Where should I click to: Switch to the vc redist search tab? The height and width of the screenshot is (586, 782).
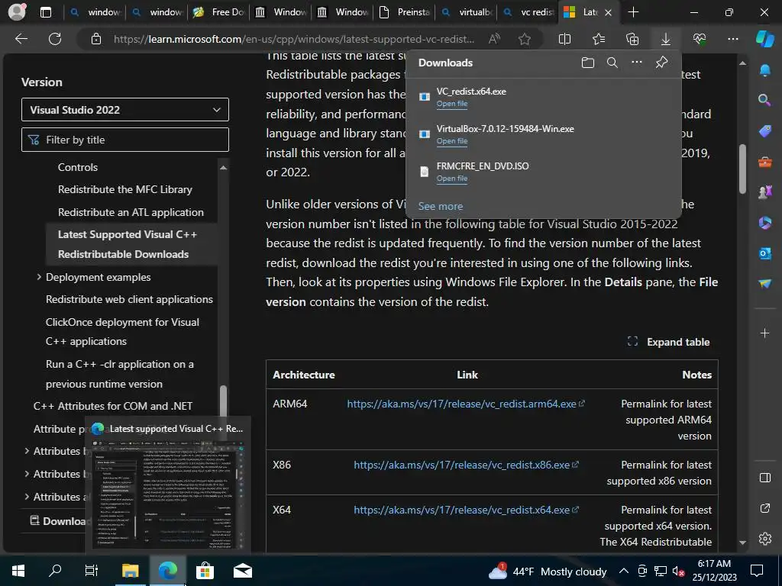[x=528, y=12]
